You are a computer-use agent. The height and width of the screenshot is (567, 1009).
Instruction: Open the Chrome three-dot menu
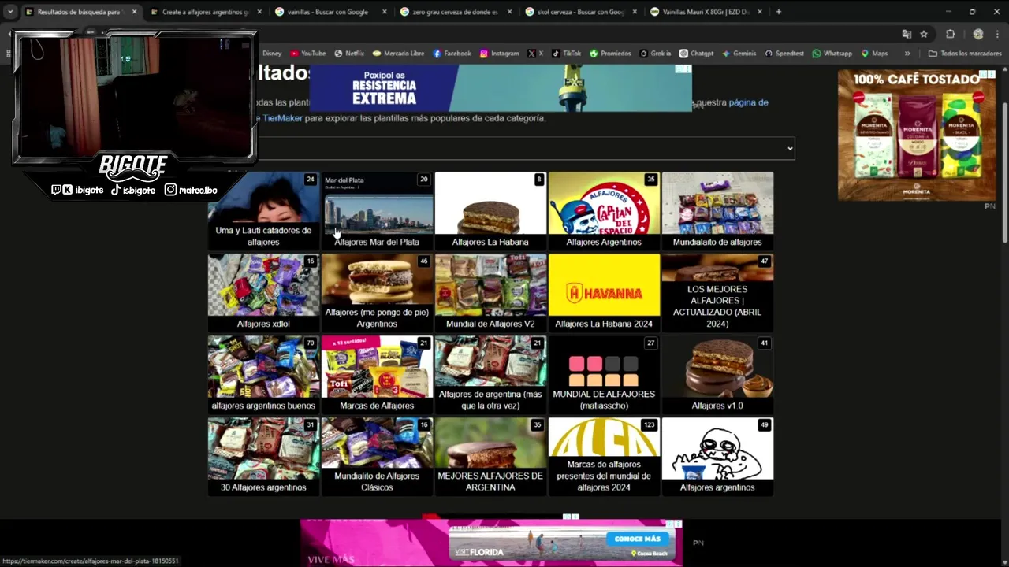pos(997,34)
